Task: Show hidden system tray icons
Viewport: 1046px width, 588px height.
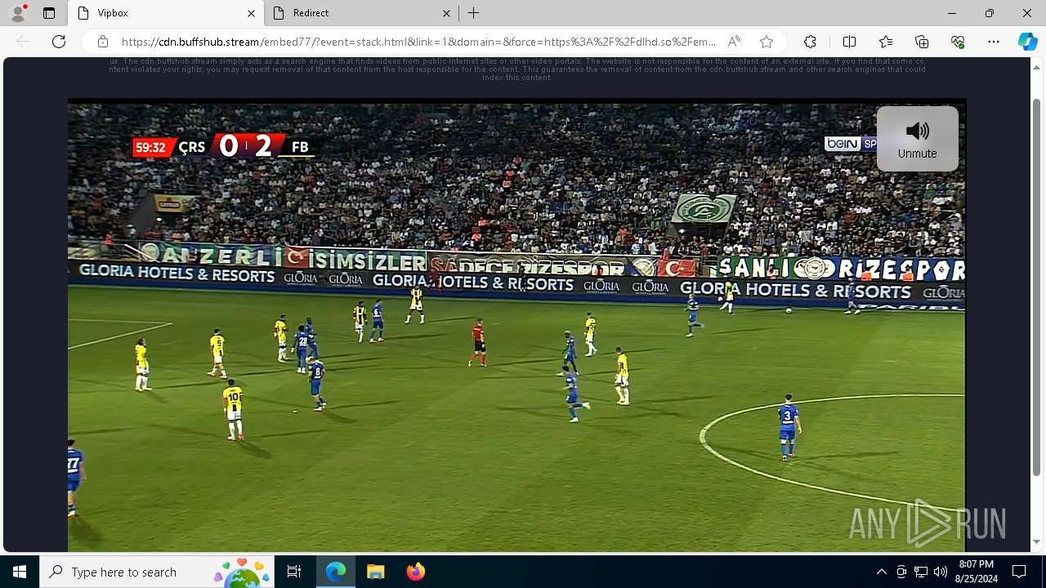Action: point(881,572)
